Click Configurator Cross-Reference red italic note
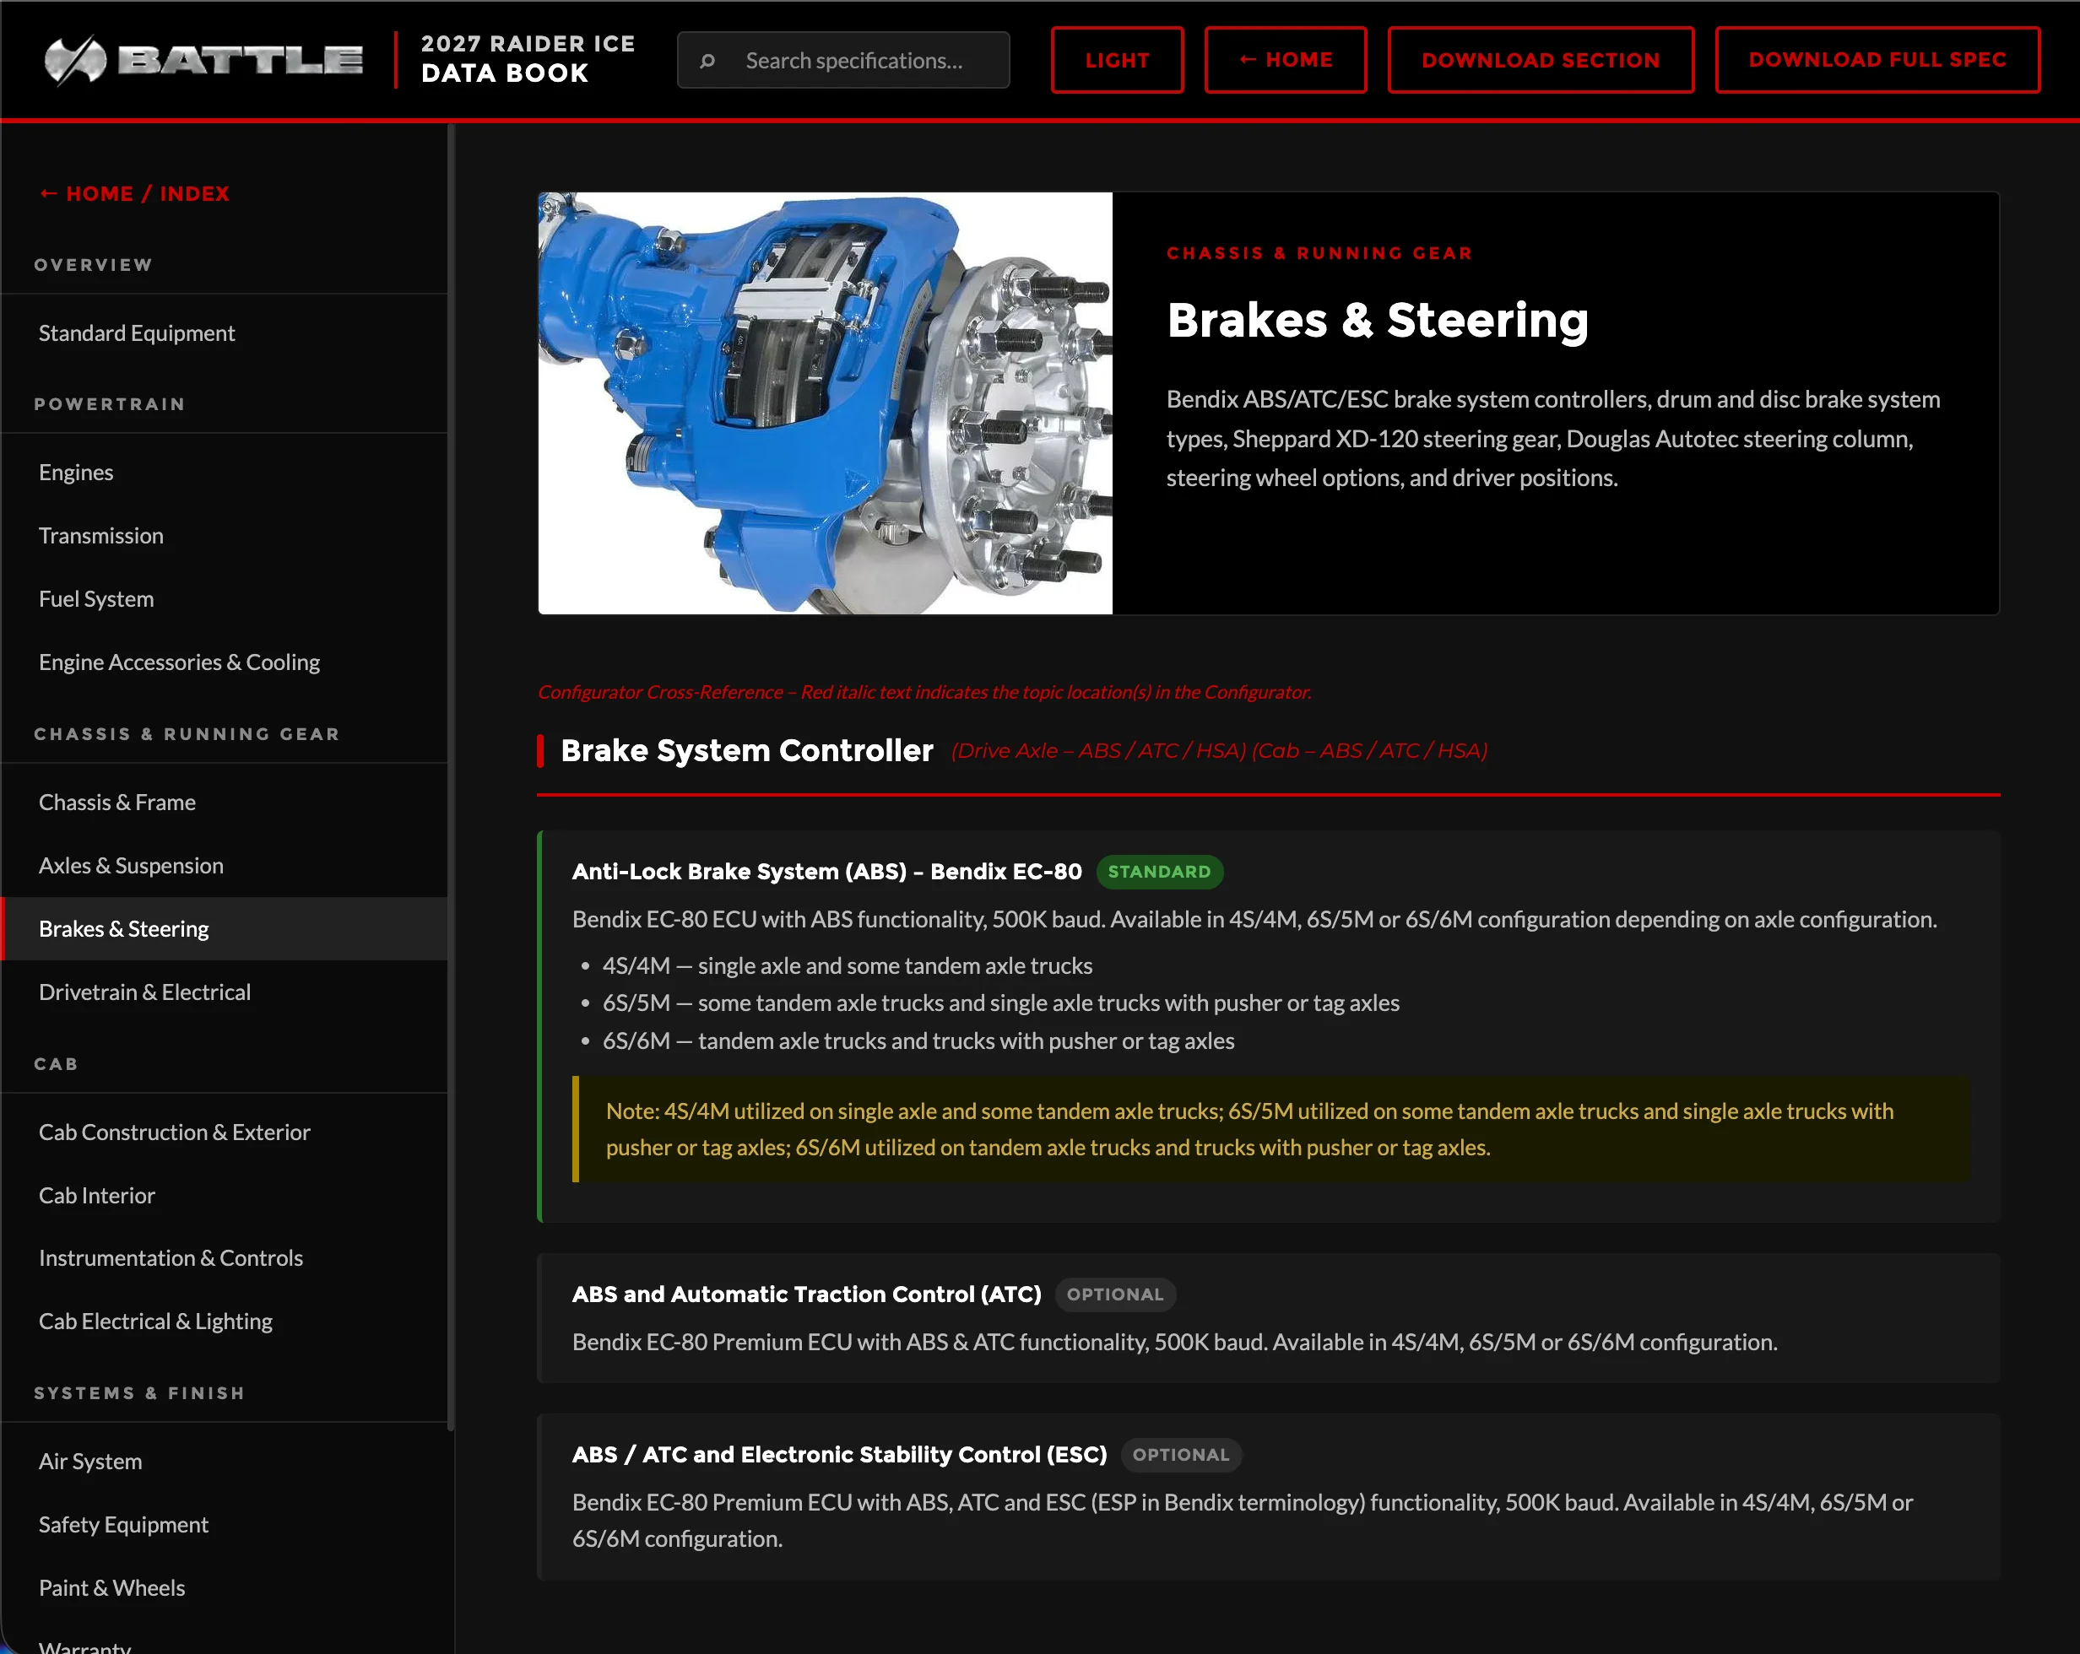The width and height of the screenshot is (2080, 1654). 924,691
